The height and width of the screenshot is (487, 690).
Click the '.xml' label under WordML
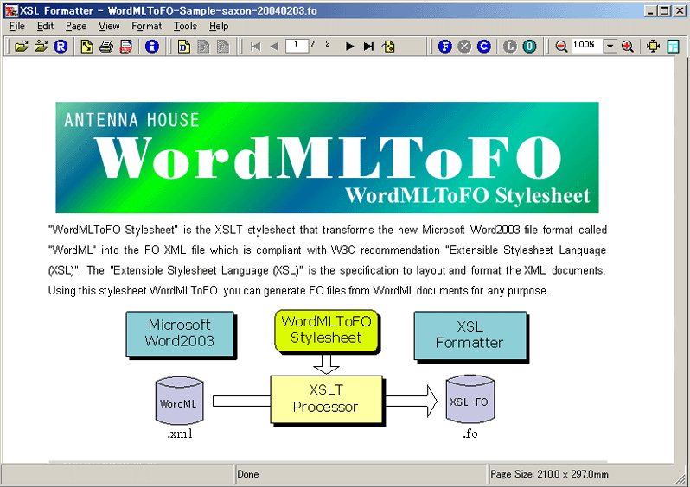(x=180, y=433)
